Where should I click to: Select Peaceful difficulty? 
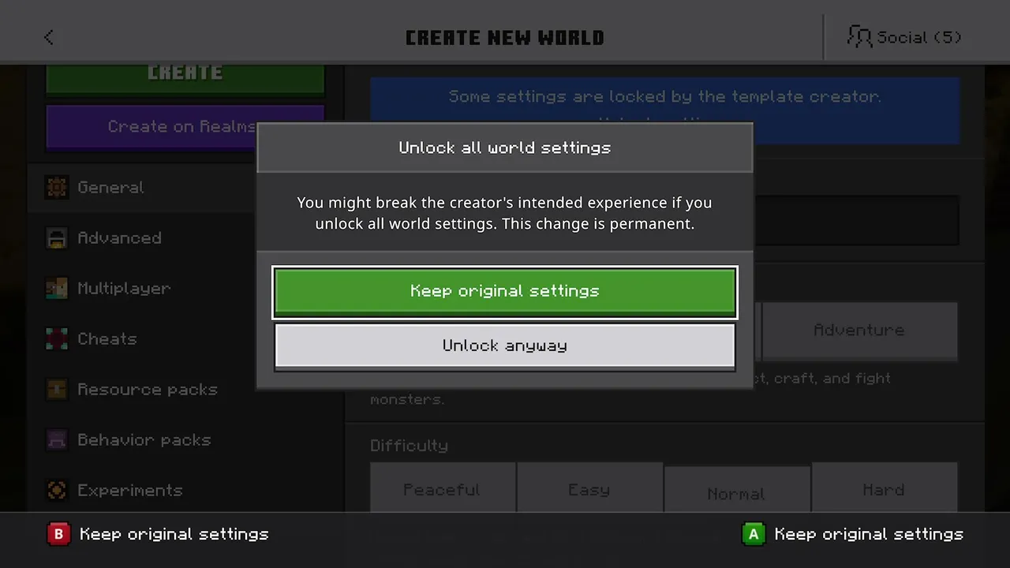pyautogui.click(x=442, y=489)
